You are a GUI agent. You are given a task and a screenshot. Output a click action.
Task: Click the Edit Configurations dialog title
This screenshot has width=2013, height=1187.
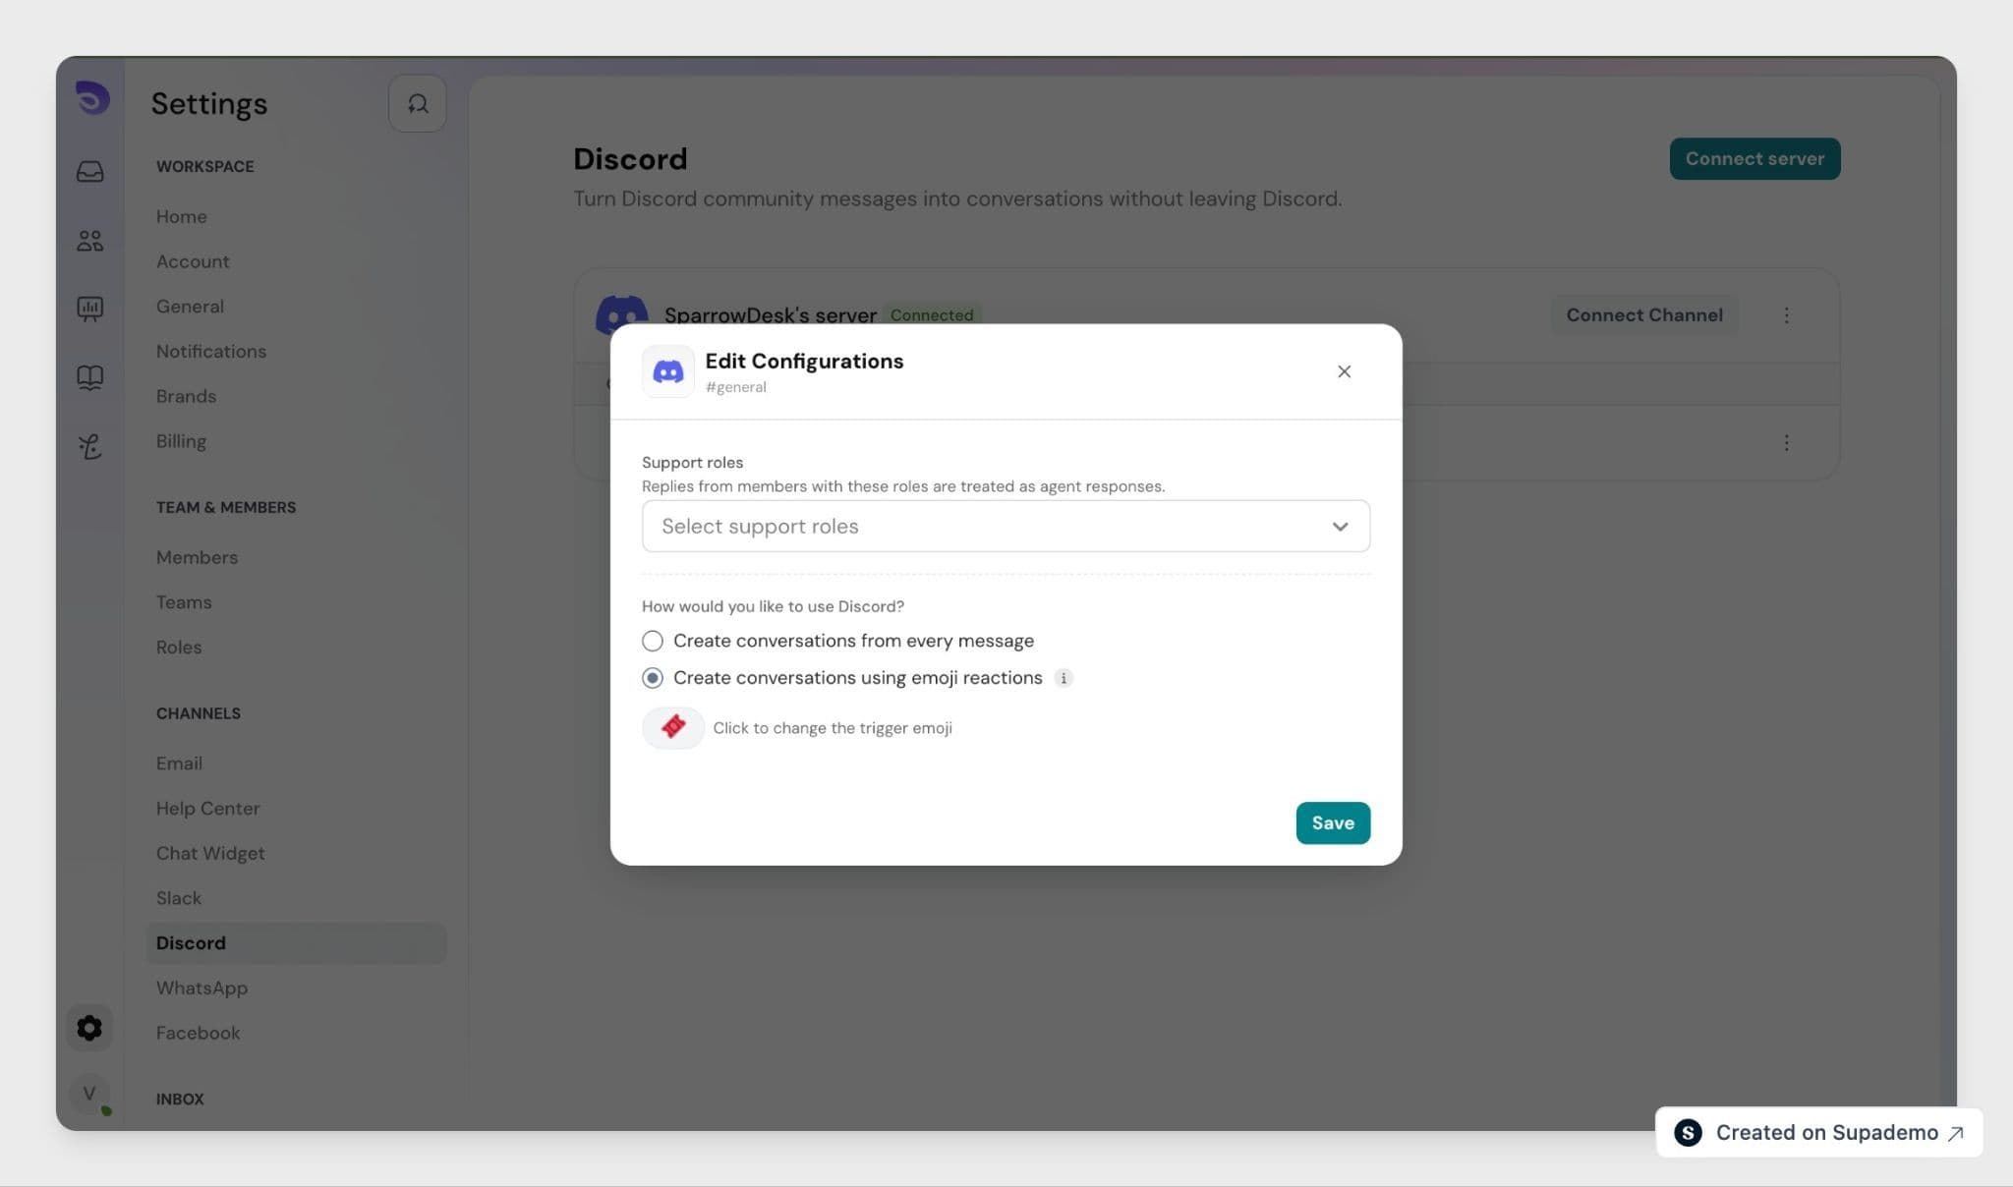804,362
